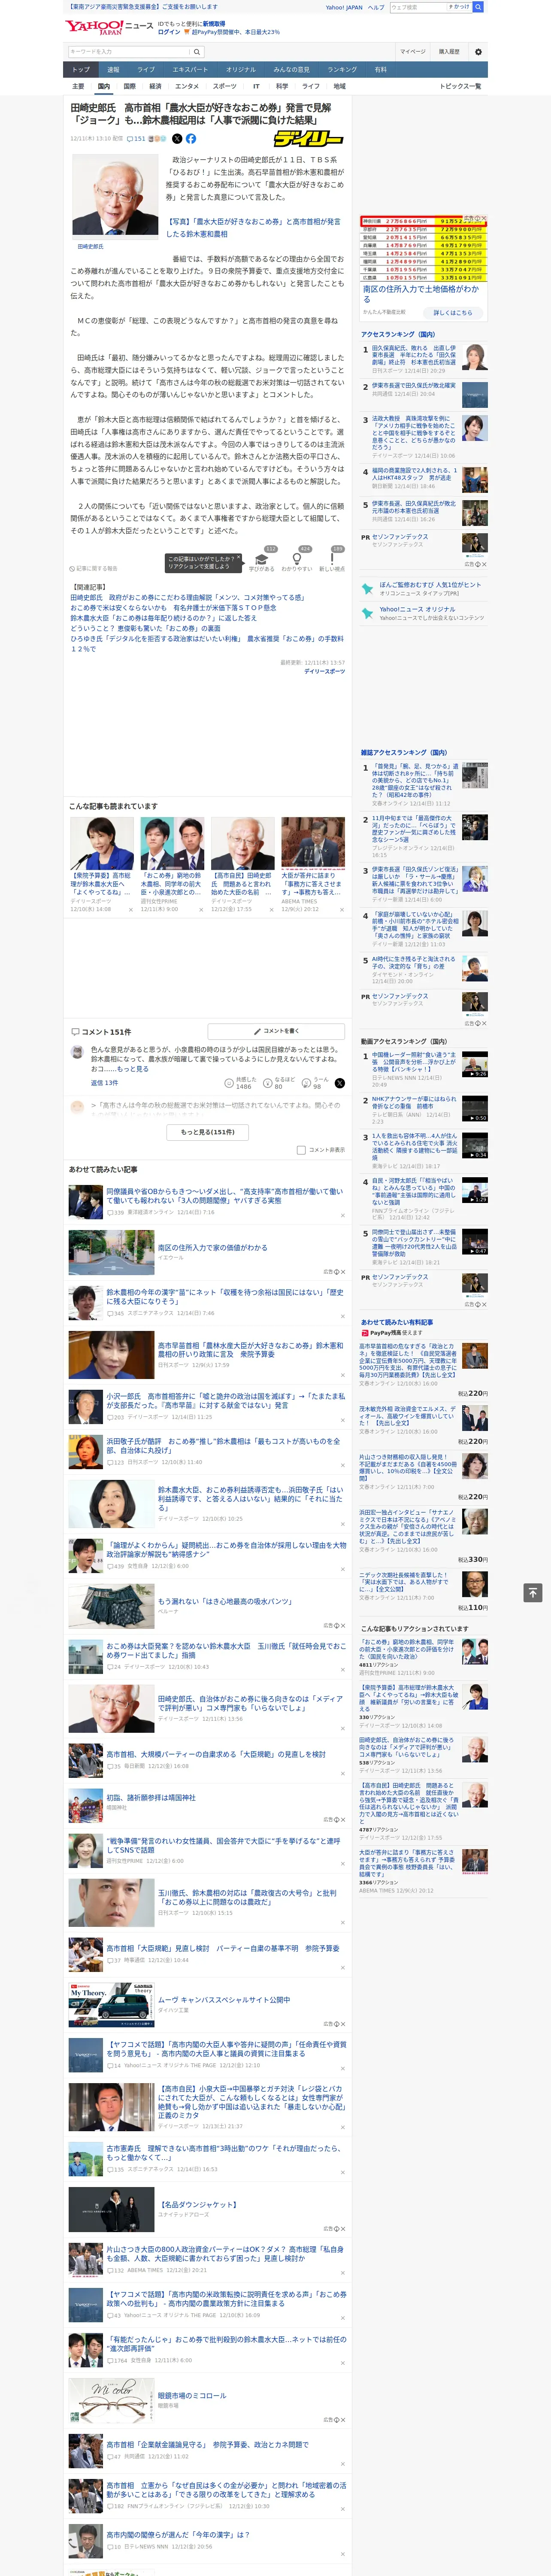Click the キーワードを入力 search field
Screen dimensions: 551x2576
click(x=130, y=51)
